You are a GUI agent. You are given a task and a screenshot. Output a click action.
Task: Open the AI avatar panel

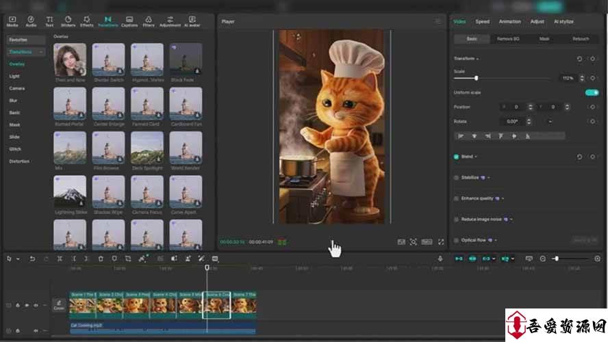tap(192, 21)
